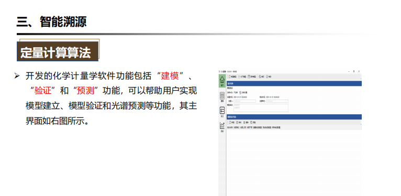401x196 pixels.
Task: Click the new model document icon in toolbar
Action: [229, 77]
